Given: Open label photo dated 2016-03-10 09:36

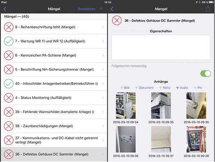Looking at the screenshot, I should [126, 139].
